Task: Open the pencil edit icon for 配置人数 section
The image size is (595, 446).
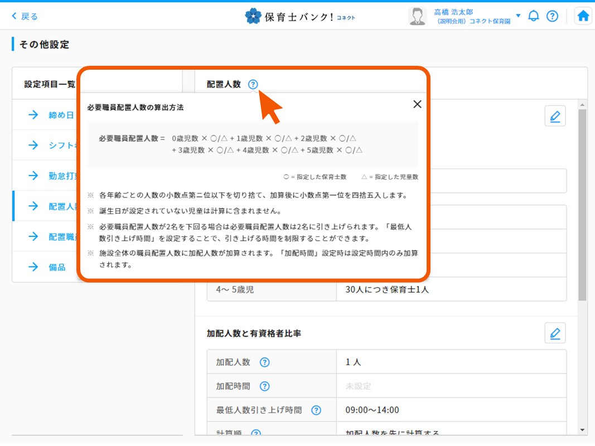Action: [555, 115]
